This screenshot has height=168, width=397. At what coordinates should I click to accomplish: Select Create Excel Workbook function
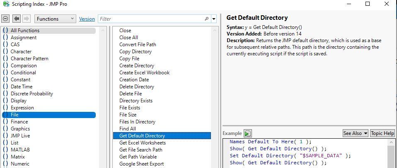(x=144, y=73)
